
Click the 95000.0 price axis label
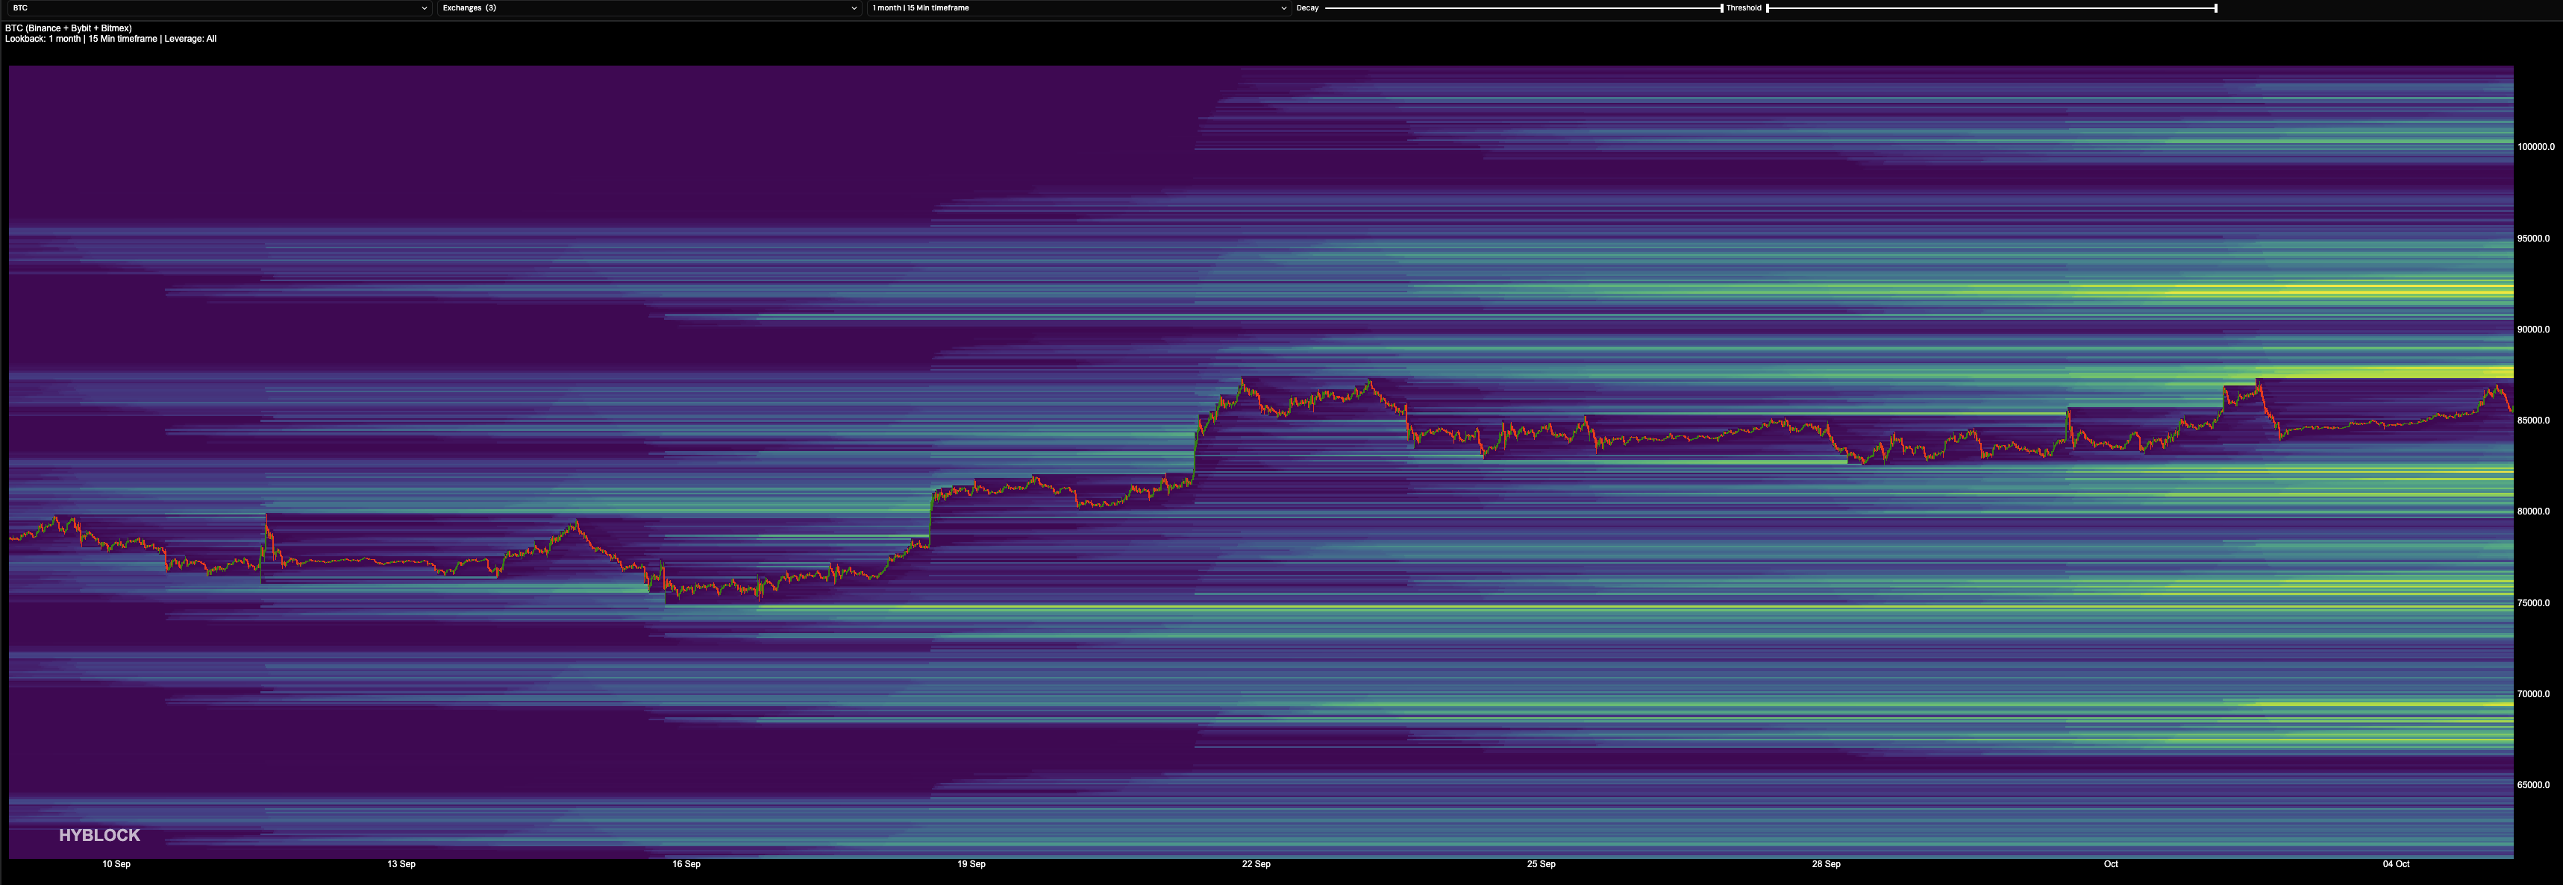(2533, 239)
